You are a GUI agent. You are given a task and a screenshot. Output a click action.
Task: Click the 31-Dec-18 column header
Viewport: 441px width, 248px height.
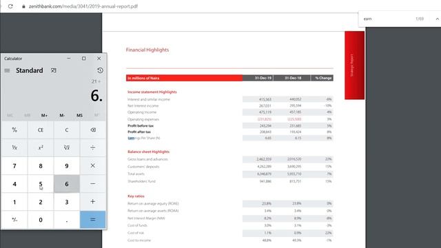click(293, 78)
